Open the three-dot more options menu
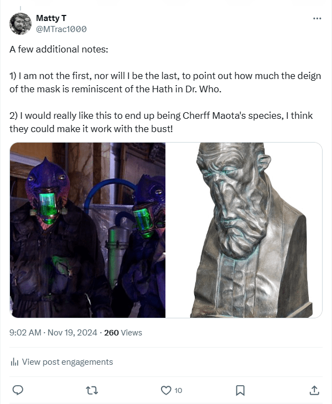 (x=317, y=18)
